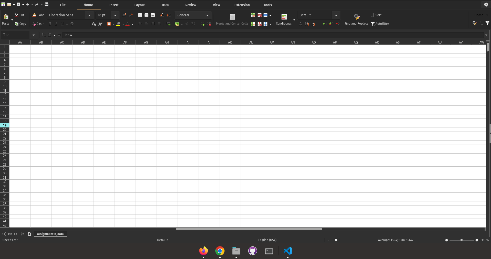Image resolution: width=491 pixels, height=259 pixels.
Task: Click the Delete Rows icon
Action: 260,15
